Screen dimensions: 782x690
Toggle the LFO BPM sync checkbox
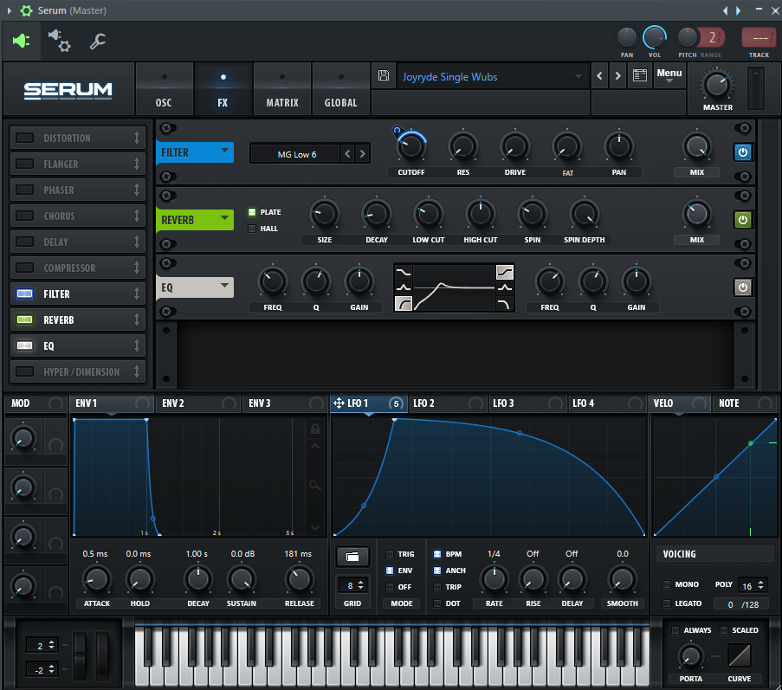point(437,554)
